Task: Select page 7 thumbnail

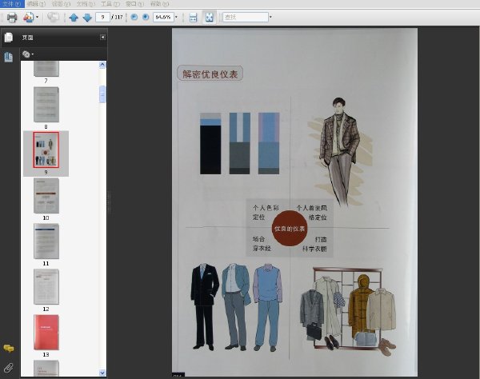Action: [46, 69]
